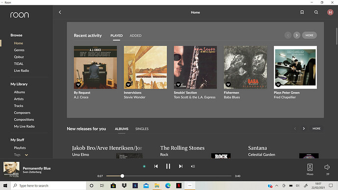Launch Microsoft Edge from taskbar

pos(168,186)
